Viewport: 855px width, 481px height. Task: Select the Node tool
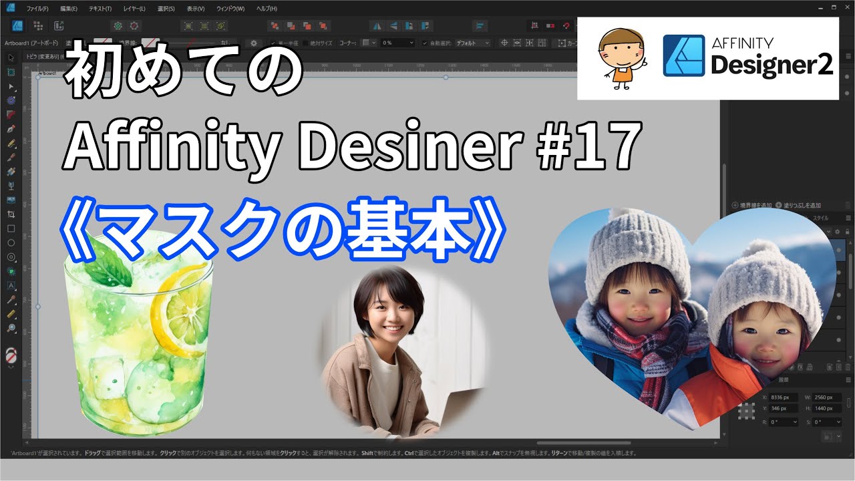coord(11,86)
